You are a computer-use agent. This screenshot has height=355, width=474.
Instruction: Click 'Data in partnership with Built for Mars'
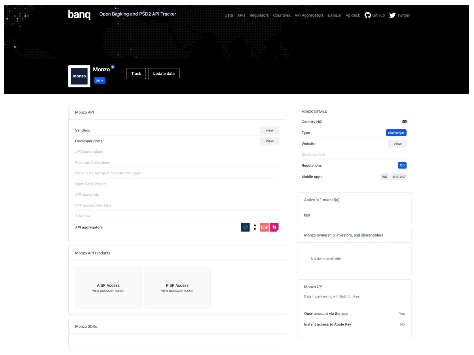pos(332,297)
